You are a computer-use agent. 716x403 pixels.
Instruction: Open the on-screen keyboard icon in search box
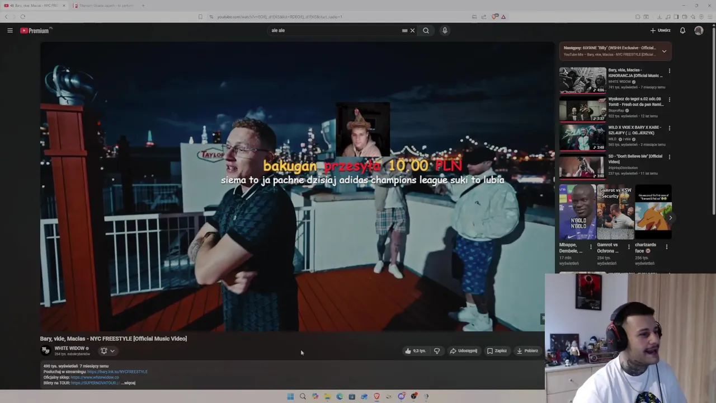click(404, 30)
